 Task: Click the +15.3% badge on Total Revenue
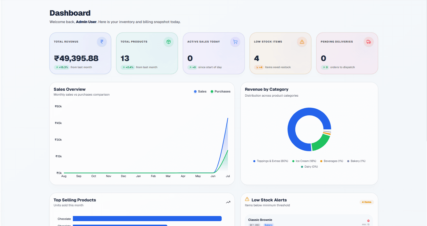tap(62, 67)
